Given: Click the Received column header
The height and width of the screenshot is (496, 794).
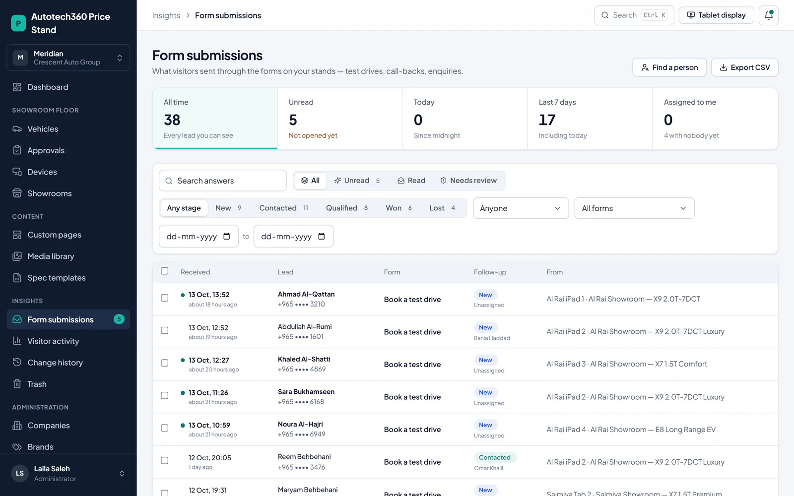Looking at the screenshot, I should tap(196, 272).
